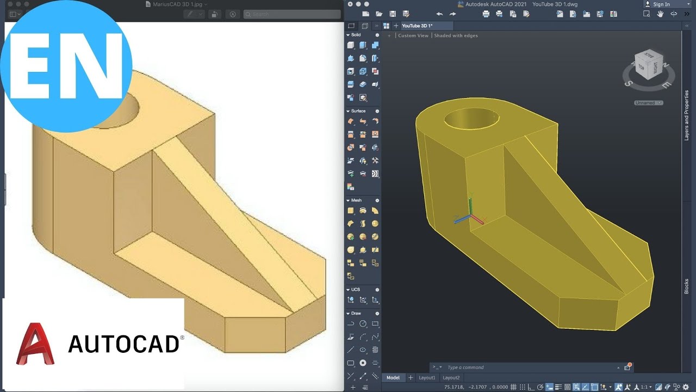The width and height of the screenshot is (696, 392).
Task: Open Shaded with edges visual style control
Action: coord(456,35)
